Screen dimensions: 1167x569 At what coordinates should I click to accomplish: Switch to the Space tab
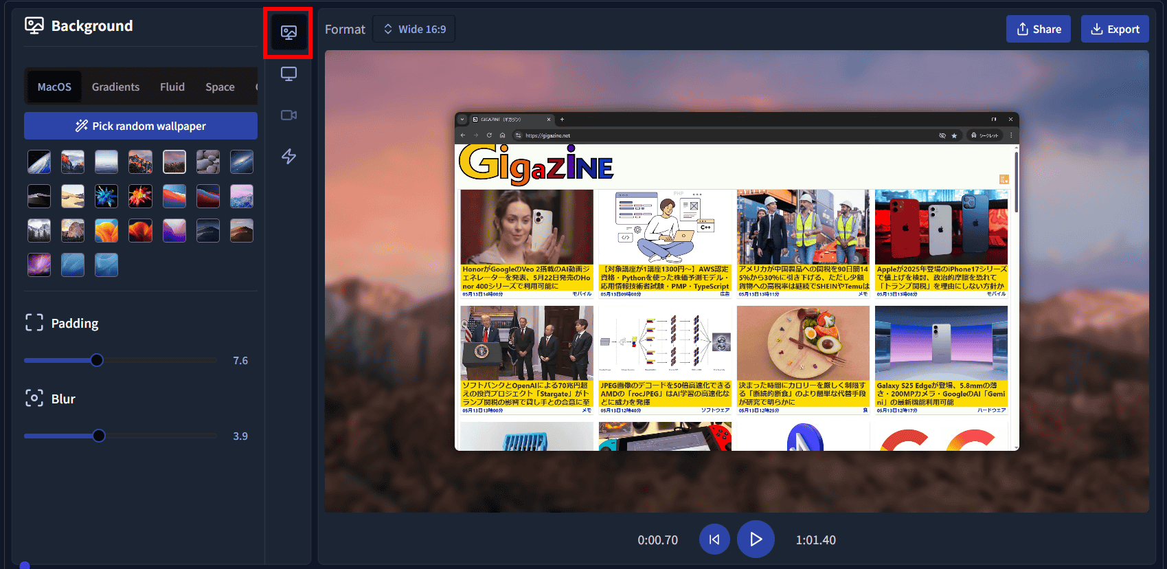220,87
